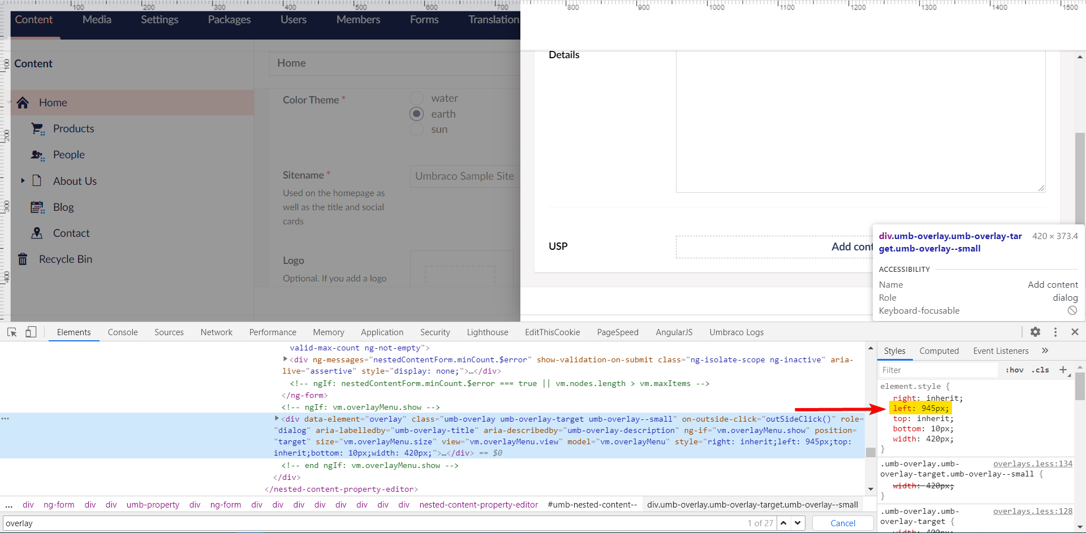Select the inspect element tool in DevTools
The height and width of the screenshot is (533, 1086).
12,332
